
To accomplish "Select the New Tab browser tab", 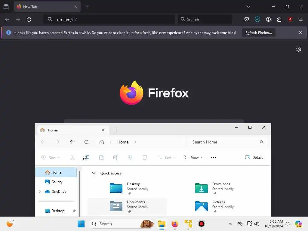I will 47,7.
